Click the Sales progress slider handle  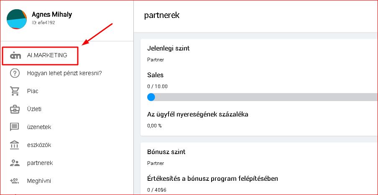coord(151,97)
